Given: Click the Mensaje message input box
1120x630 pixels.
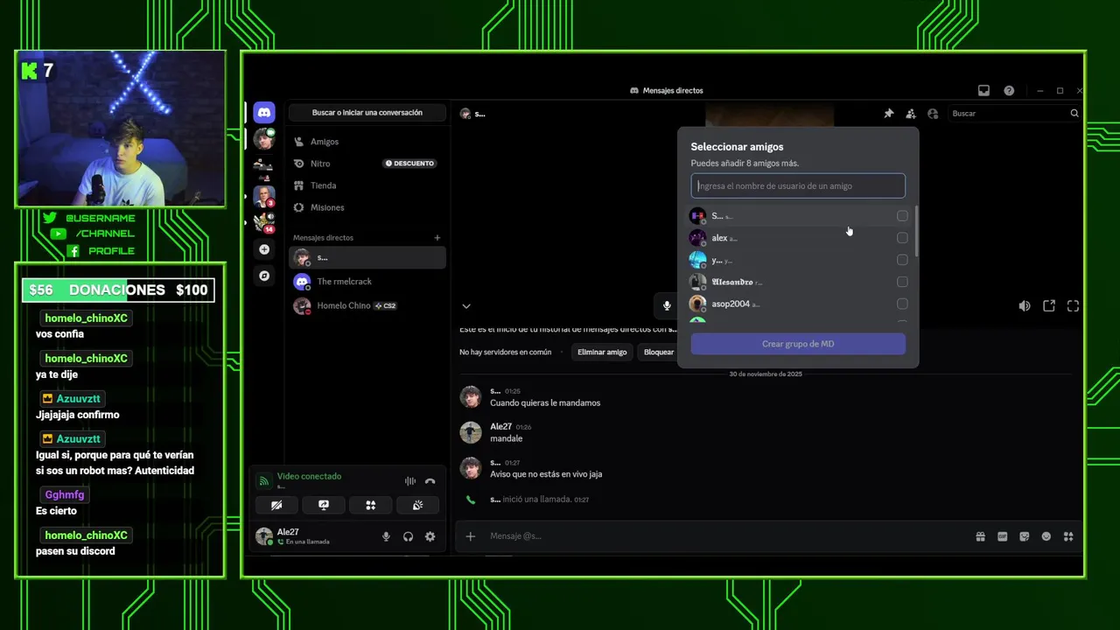Looking at the screenshot, I should click(726, 536).
